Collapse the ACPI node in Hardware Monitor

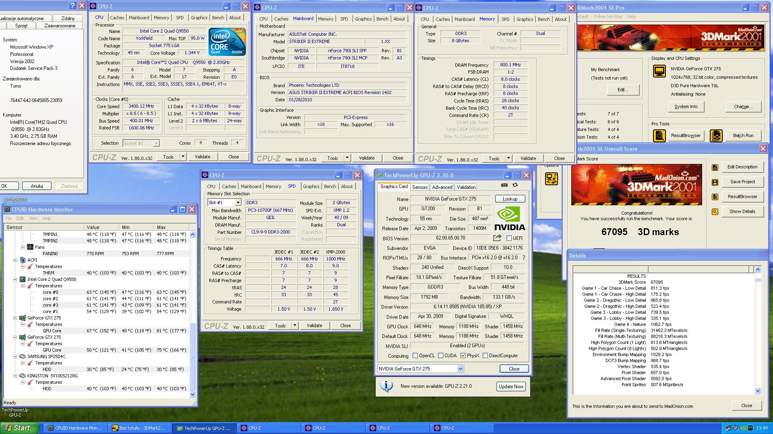pos(15,260)
